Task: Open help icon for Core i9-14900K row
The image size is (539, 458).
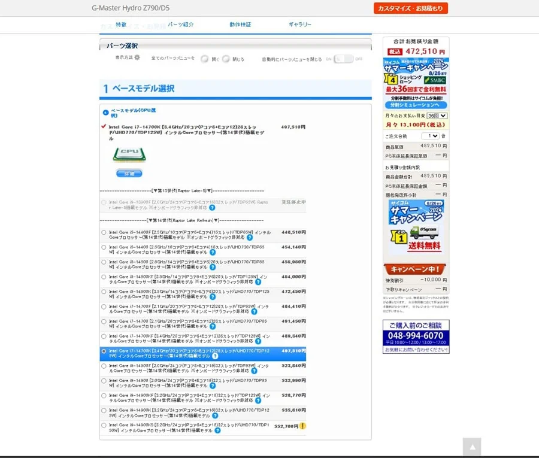Action: tap(215, 415)
